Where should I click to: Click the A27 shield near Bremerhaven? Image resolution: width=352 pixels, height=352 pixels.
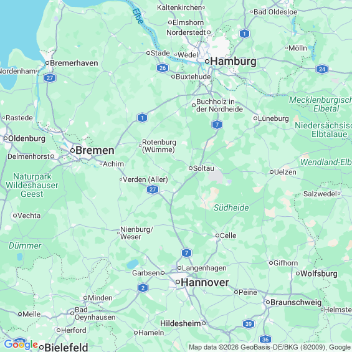50,78
